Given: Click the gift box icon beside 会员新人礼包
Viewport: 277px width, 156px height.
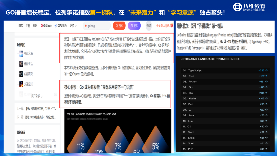Looking at the screenshot, I should [x=171, y=26].
